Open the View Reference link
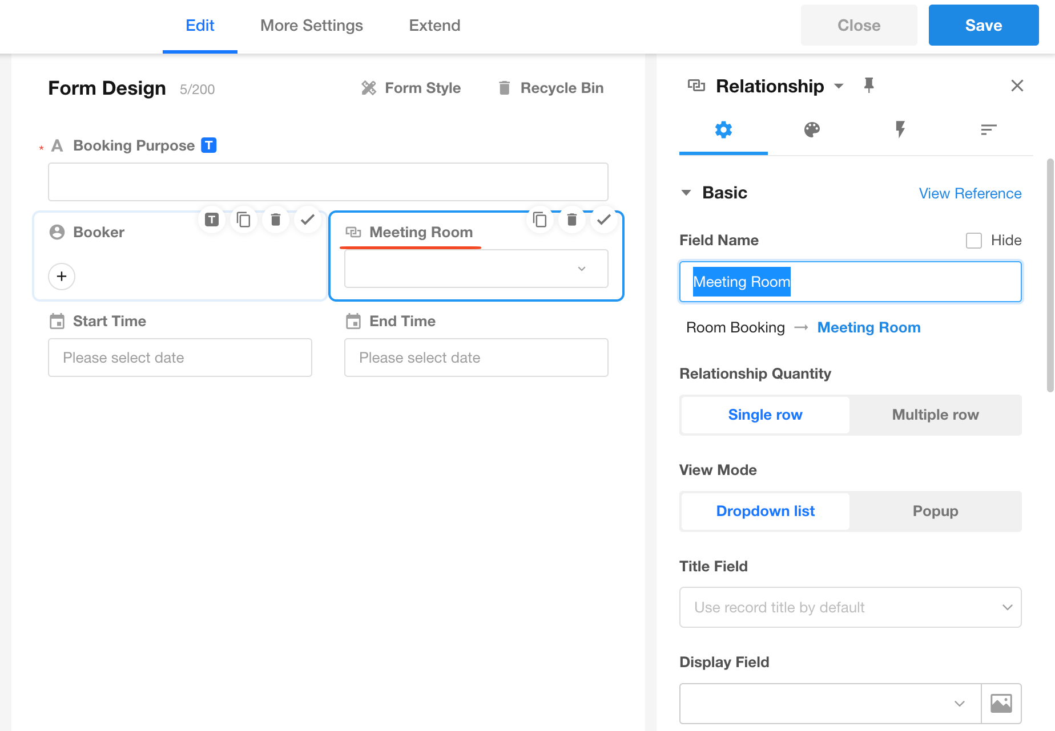Viewport: 1055px width, 731px height. (x=970, y=193)
